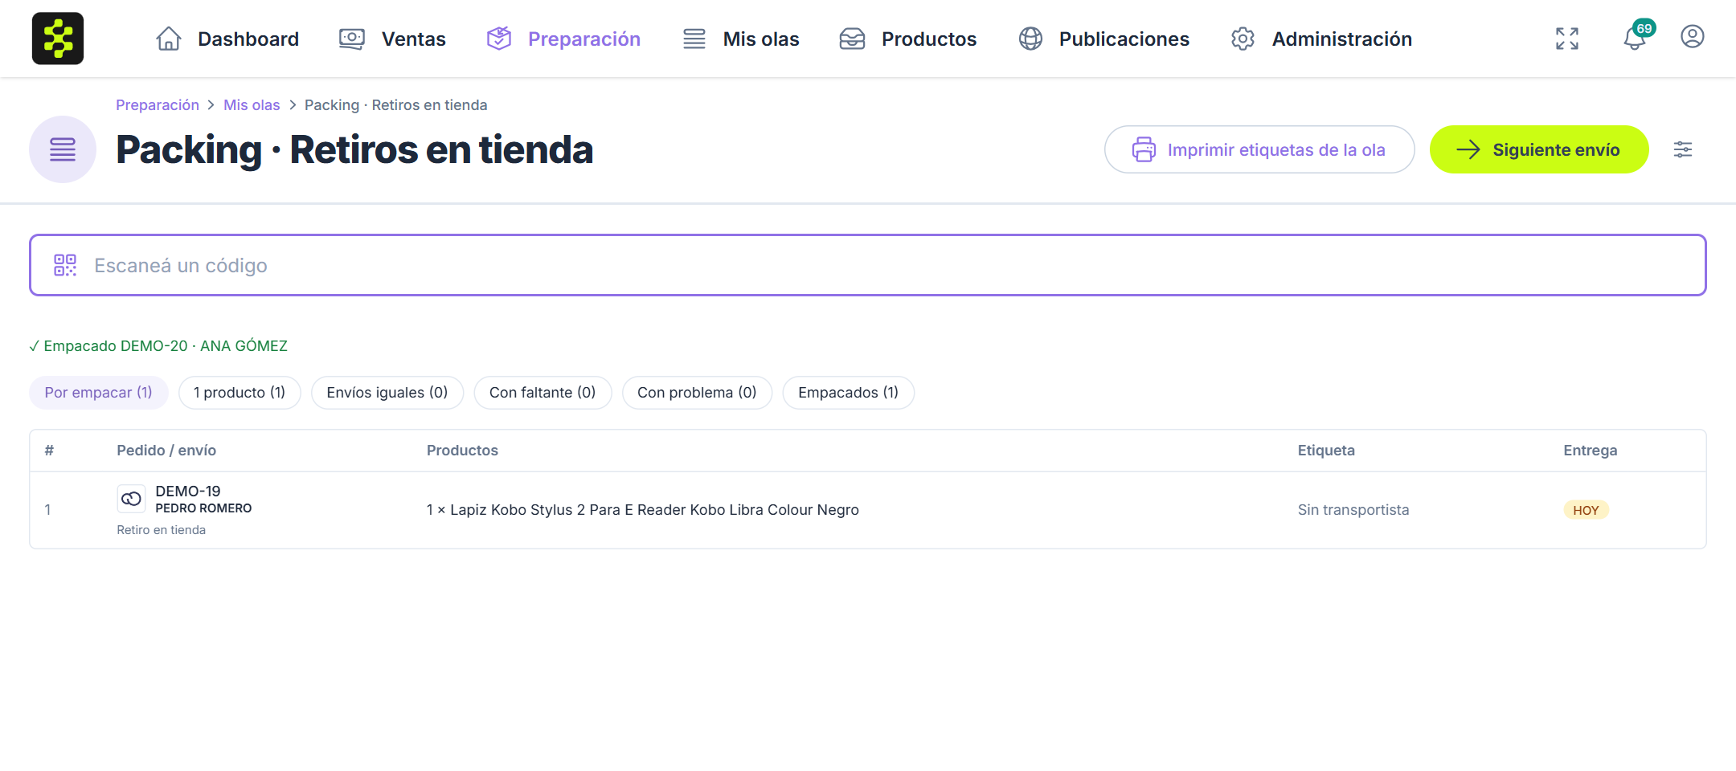Open the user profile icon
The height and width of the screenshot is (771, 1736).
tap(1693, 37)
